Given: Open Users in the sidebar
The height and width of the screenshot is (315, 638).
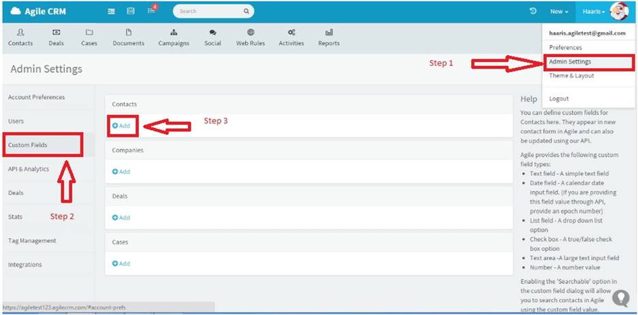Looking at the screenshot, I should pos(16,121).
